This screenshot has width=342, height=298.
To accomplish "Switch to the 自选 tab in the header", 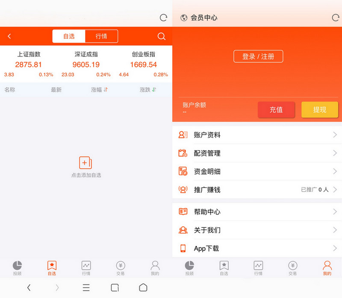I will (x=69, y=36).
